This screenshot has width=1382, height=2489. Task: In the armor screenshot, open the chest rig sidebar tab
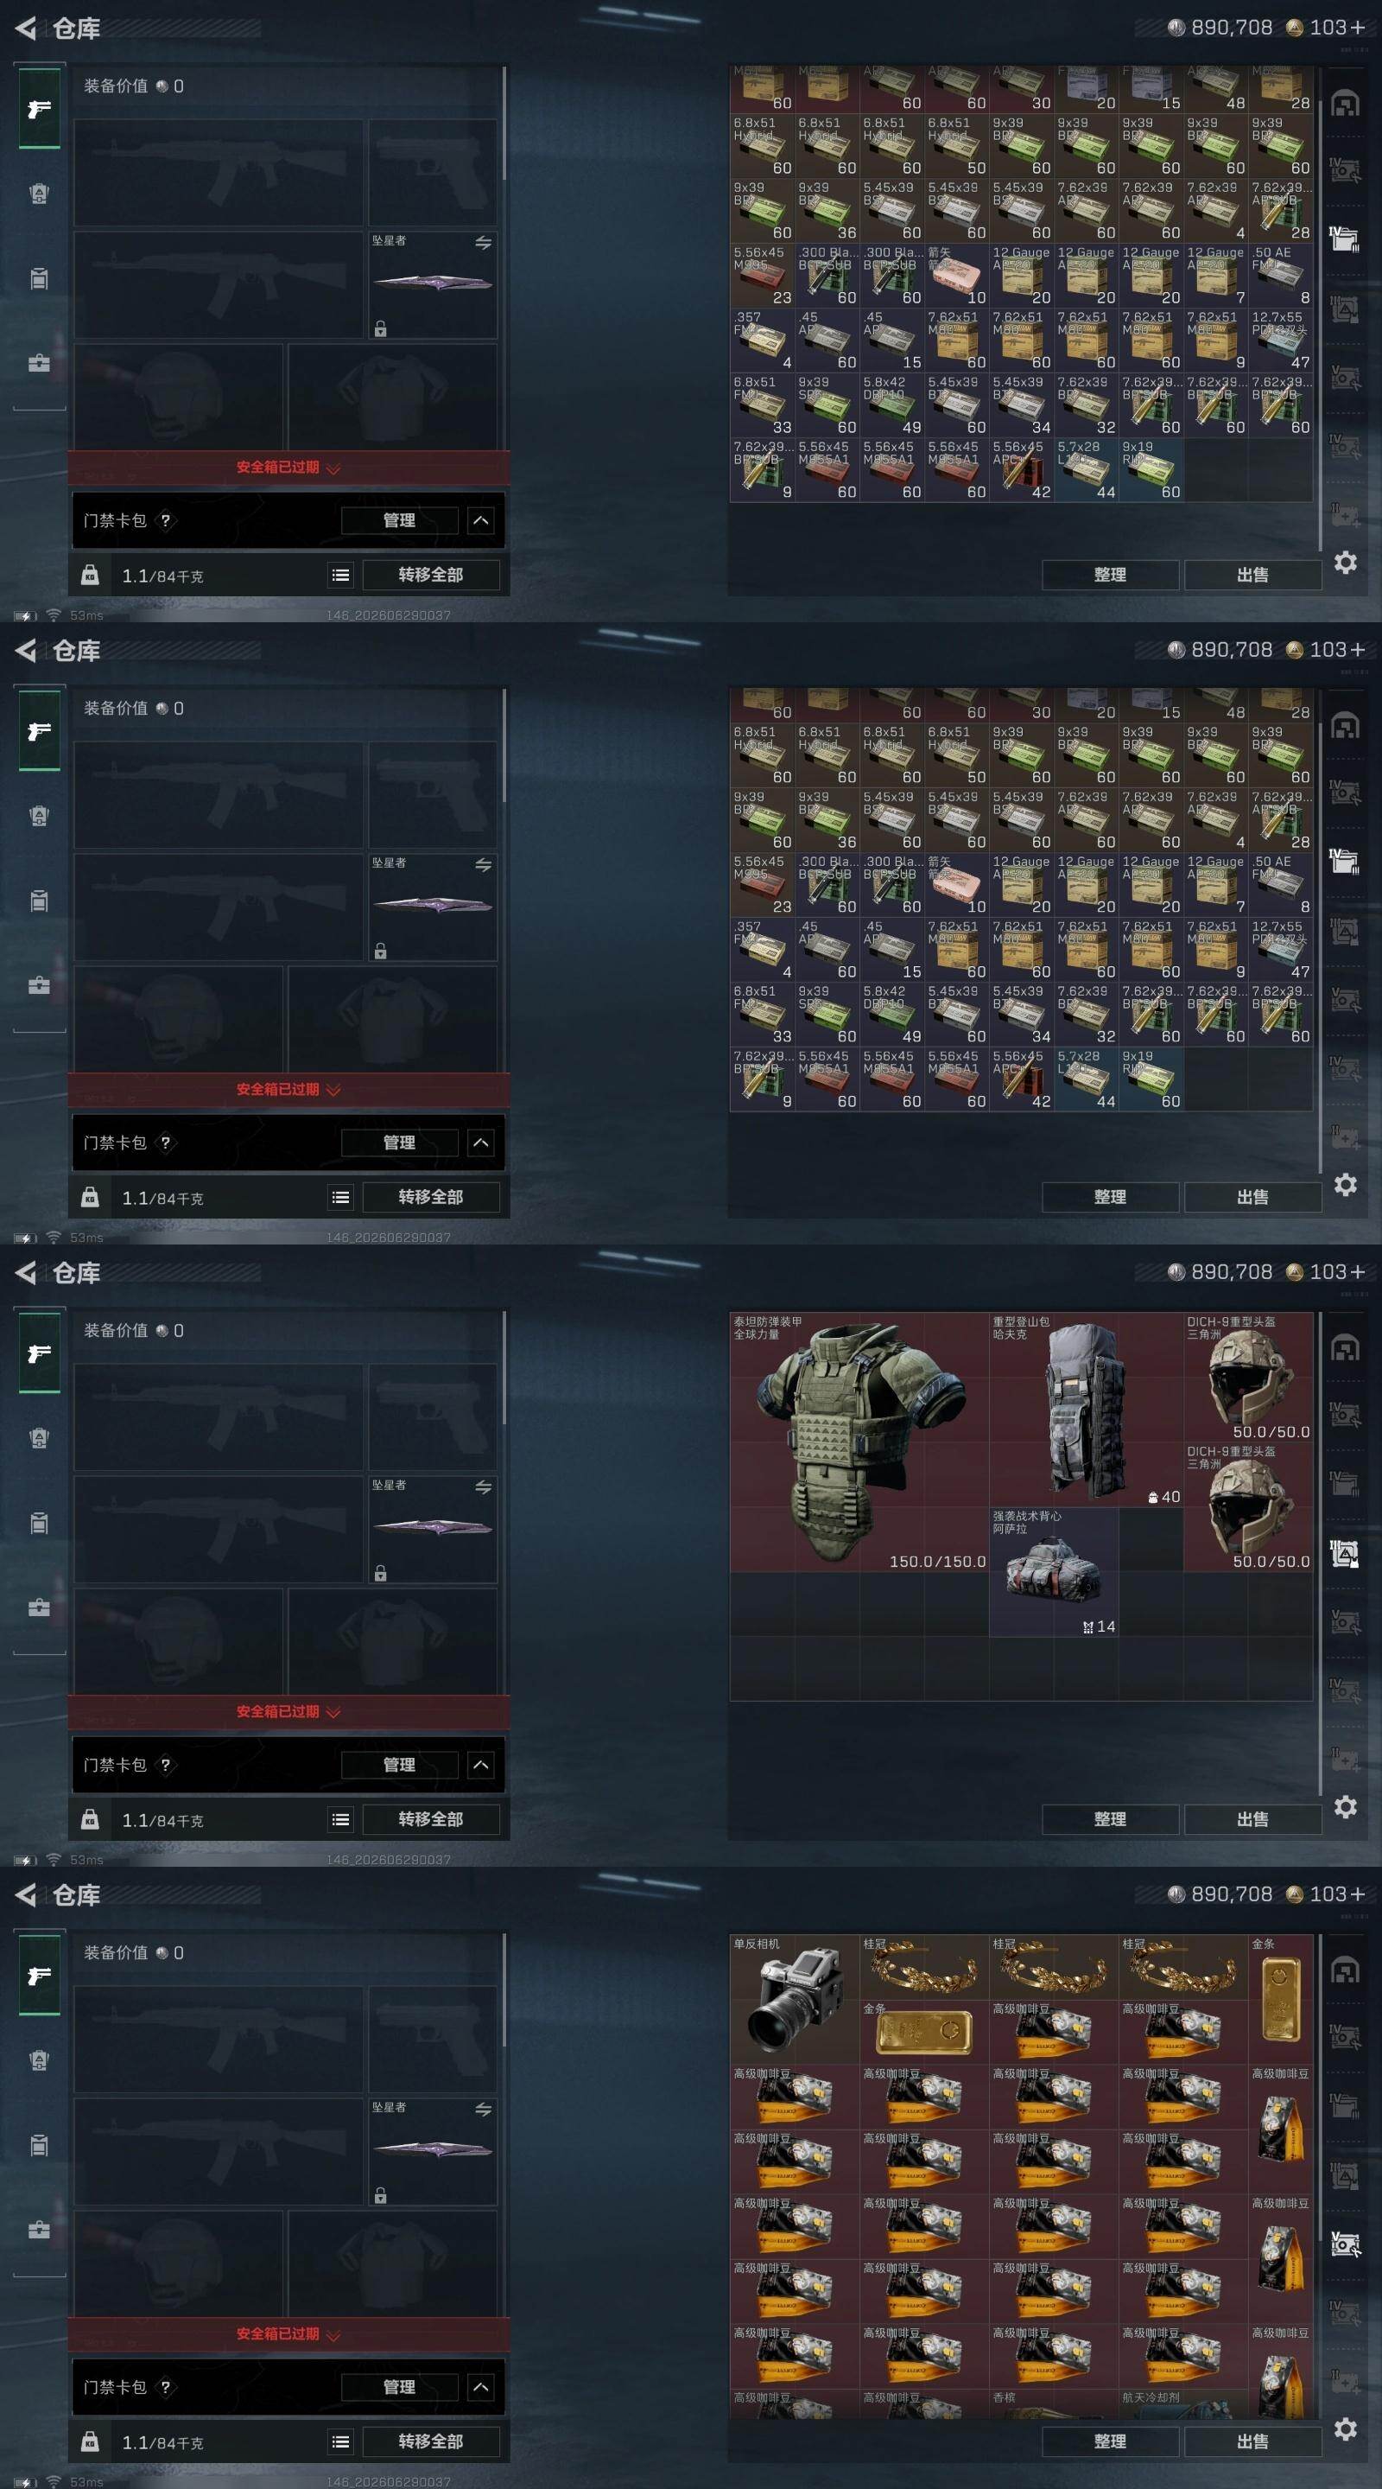pyautogui.click(x=39, y=1524)
